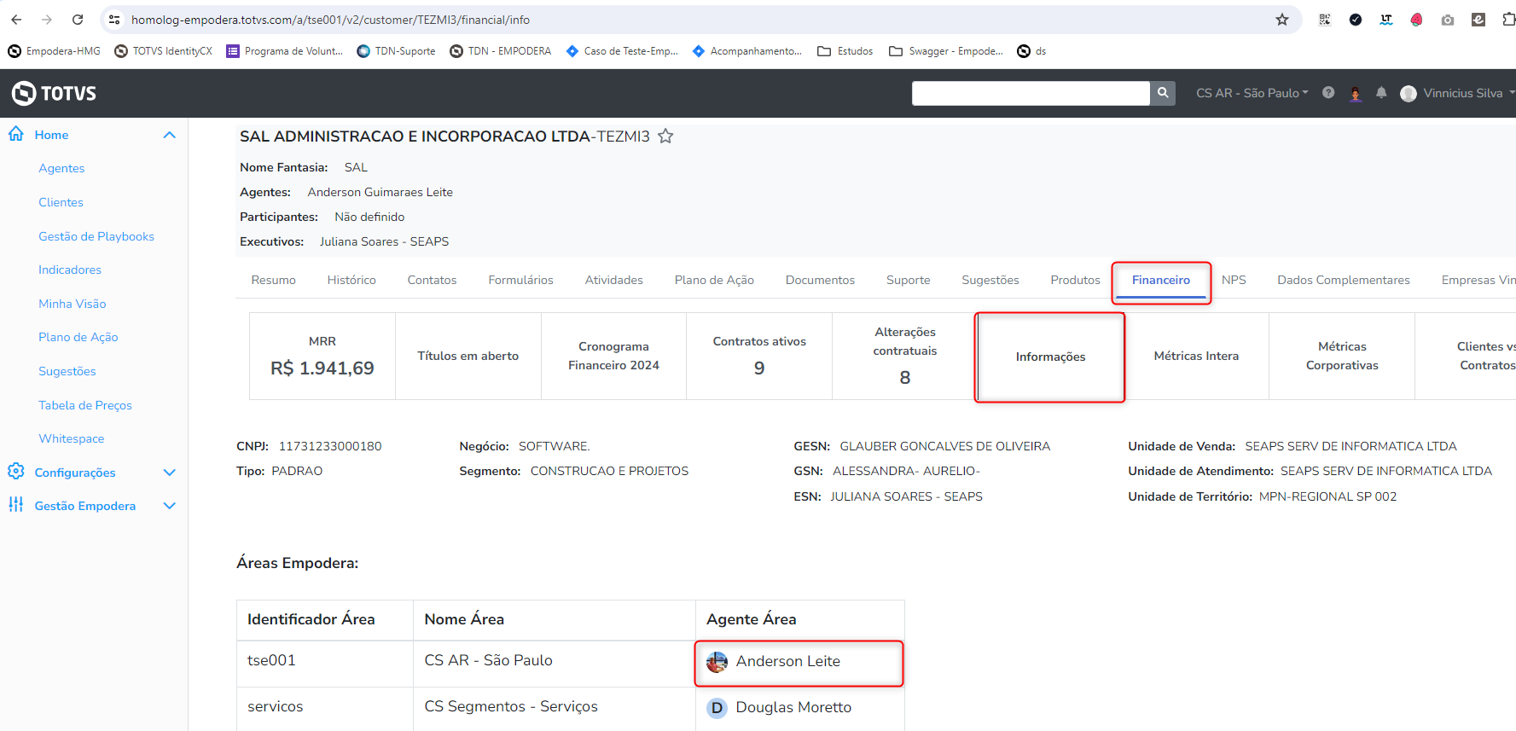Favorite the customer with the star next to TEZMI3
Image resolution: width=1516 pixels, height=731 pixels.
click(665, 136)
